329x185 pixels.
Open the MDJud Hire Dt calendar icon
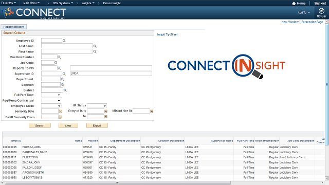coord(152,111)
